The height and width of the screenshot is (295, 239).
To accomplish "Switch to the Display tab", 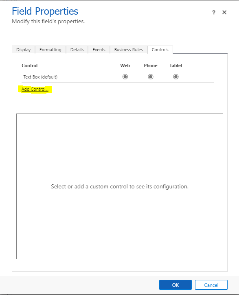I will coord(24,50).
